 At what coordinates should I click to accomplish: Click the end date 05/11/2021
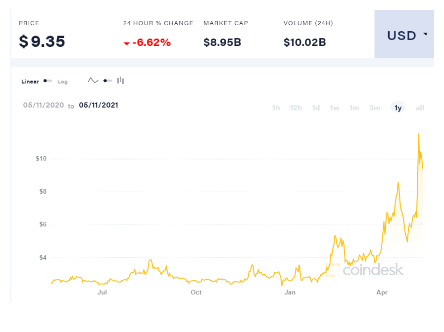pyautogui.click(x=99, y=105)
